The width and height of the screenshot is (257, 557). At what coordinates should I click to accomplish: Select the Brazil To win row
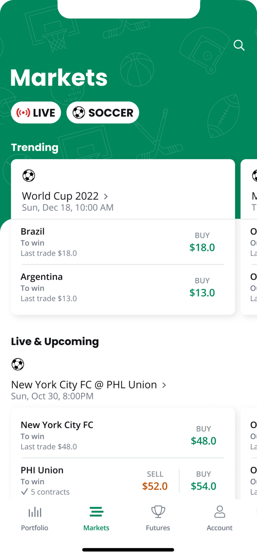coord(123,242)
